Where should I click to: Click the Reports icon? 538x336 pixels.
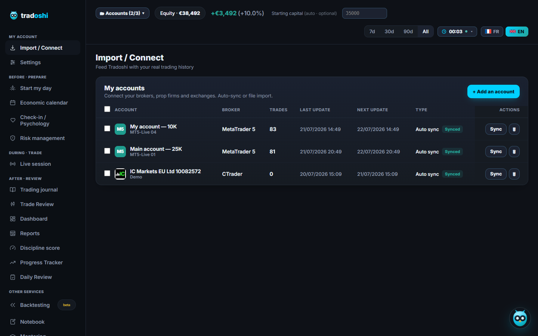pyautogui.click(x=13, y=233)
